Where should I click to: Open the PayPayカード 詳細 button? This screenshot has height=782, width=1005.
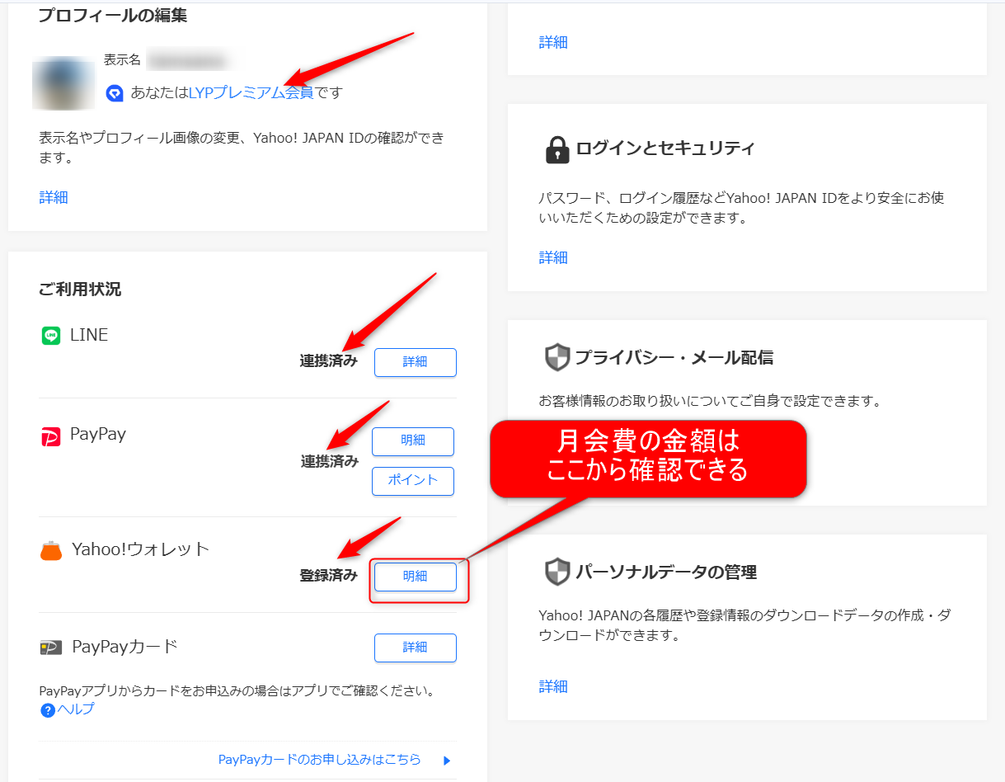[x=415, y=648]
